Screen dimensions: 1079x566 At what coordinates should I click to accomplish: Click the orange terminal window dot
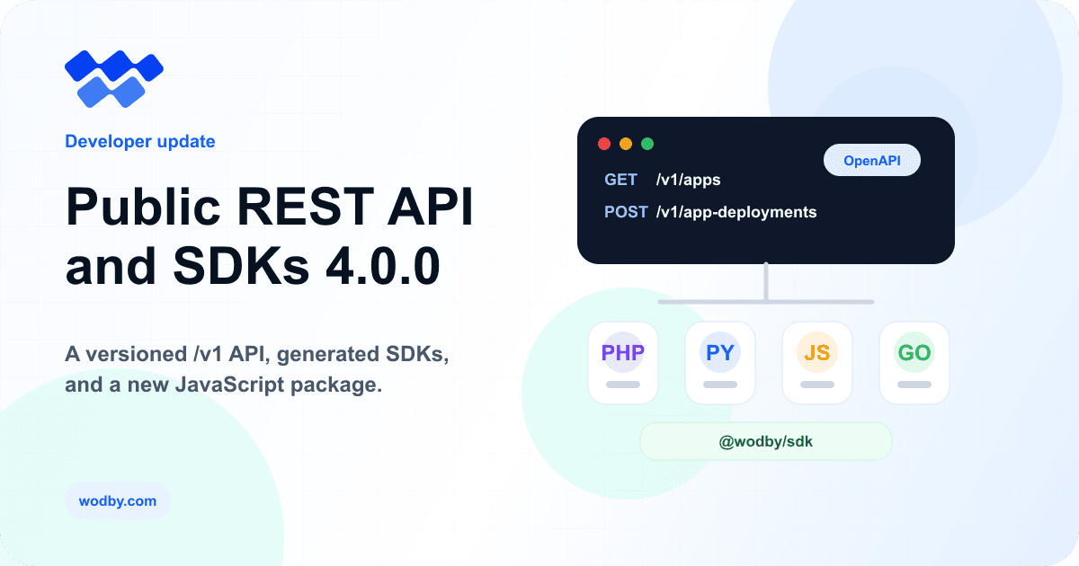pyautogui.click(x=626, y=144)
